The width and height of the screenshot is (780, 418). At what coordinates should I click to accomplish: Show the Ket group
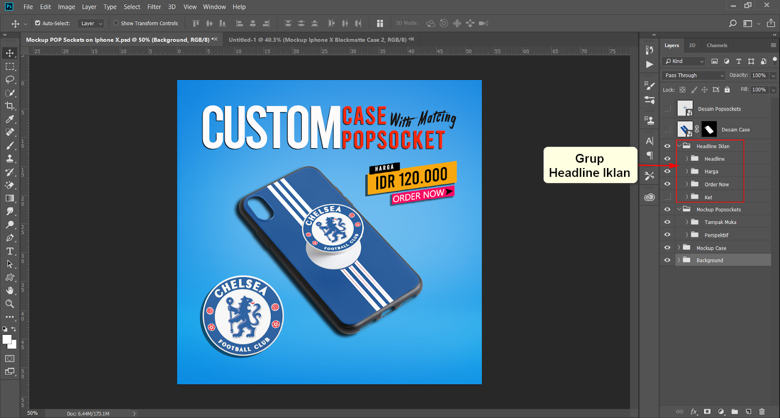(x=667, y=197)
